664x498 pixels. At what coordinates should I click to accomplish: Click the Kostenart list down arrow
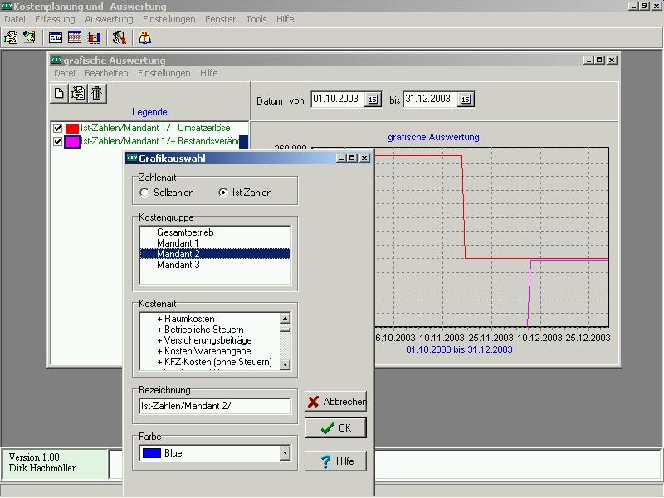(285, 364)
